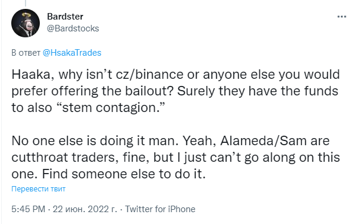Image resolution: width=357 pixels, height=224 pixels.
Task: Open the Bardster display name link
Action: tap(65, 17)
